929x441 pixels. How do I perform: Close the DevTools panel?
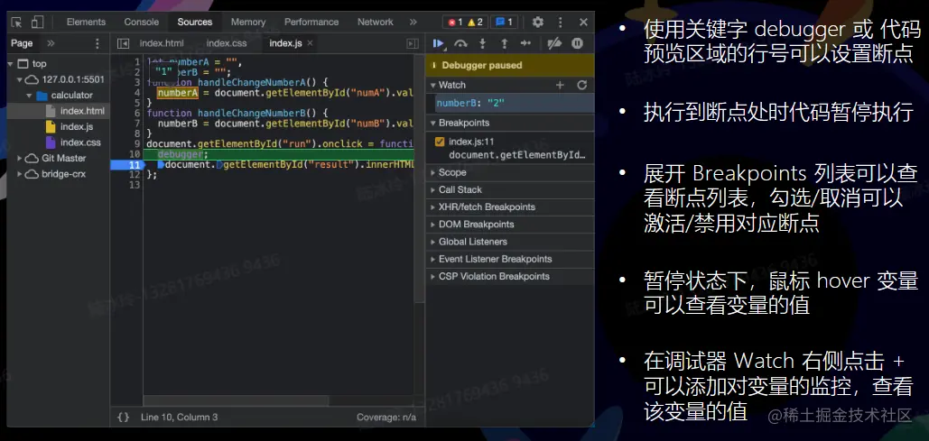coord(583,22)
